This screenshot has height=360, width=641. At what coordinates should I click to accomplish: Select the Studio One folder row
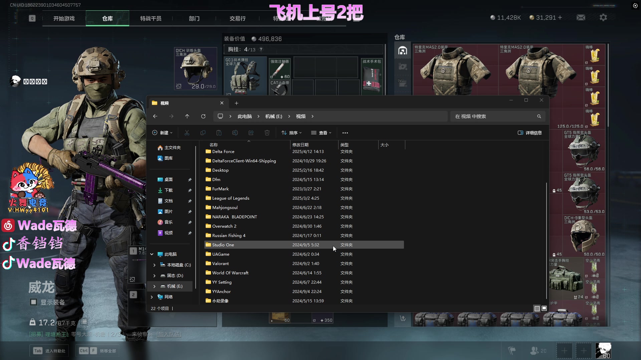pos(304,245)
